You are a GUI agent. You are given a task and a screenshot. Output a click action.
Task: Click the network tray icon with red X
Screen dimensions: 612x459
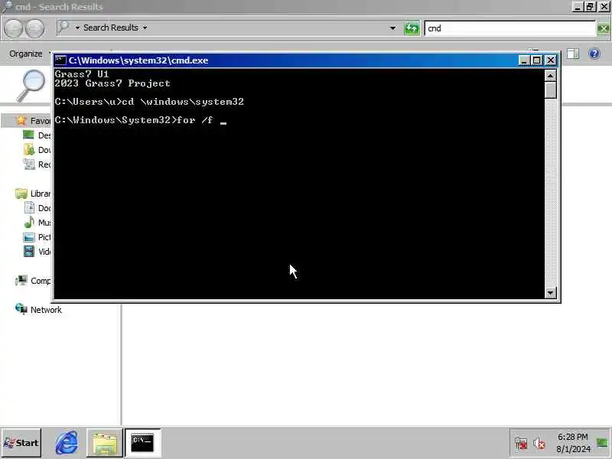click(x=521, y=444)
